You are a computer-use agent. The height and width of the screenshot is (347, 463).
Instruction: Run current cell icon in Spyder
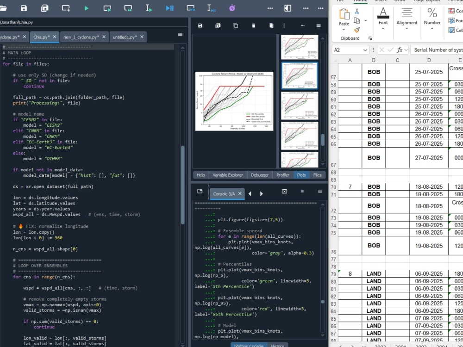click(x=107, y=8)
